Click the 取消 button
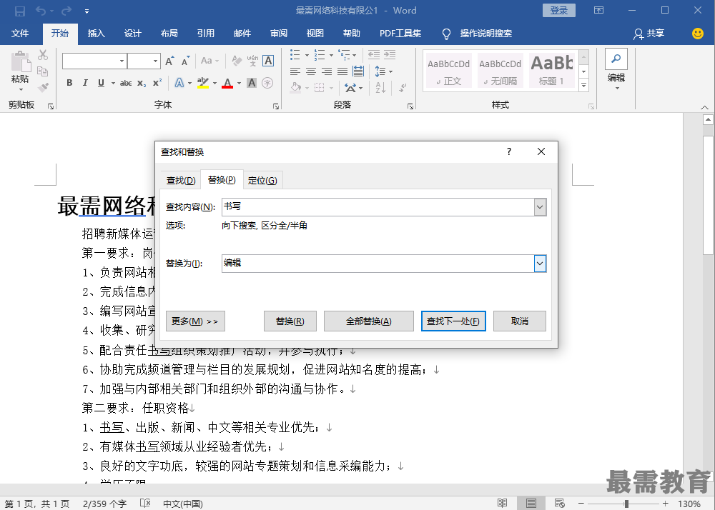The width and height of the screenshot is (715, 510). [519, 321]
